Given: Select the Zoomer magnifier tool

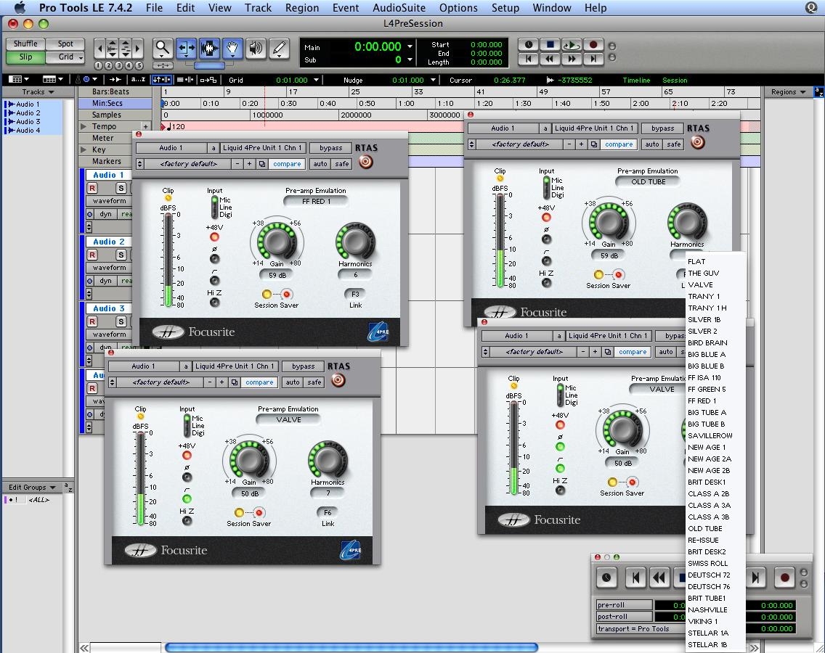Looking at the screenshot, I should point(163,49).
